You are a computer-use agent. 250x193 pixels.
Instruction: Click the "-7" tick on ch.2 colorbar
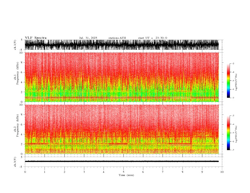(233, 150)
